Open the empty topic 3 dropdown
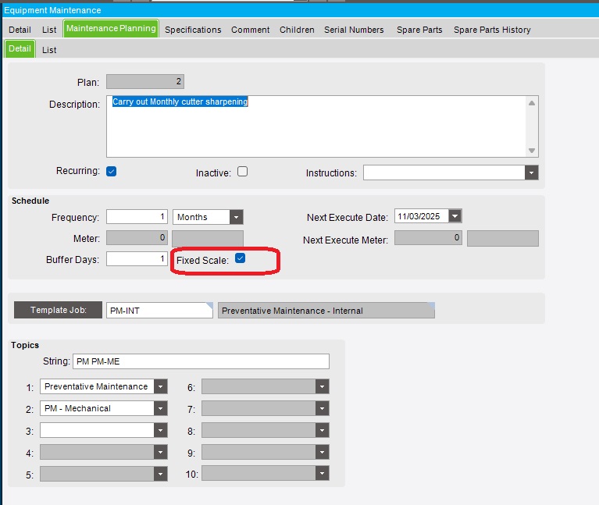599x505 pixels. click(x=161, y=431)
